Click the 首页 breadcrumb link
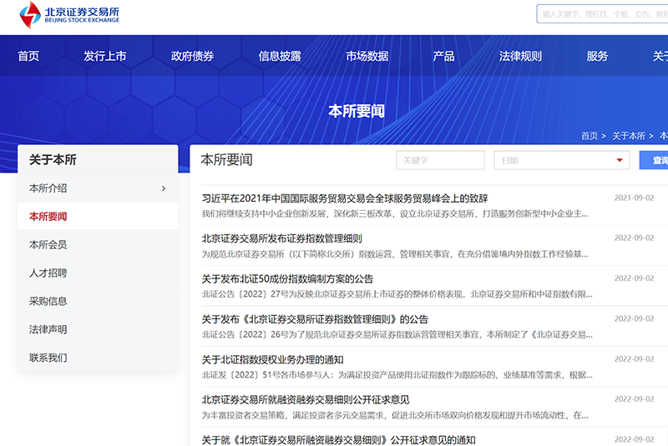 (590, 136)
